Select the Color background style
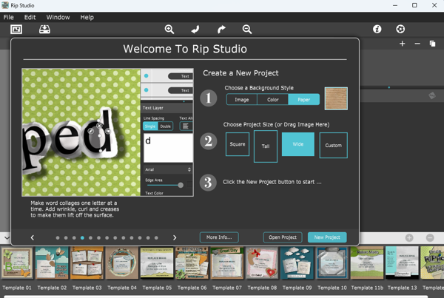Screen dimensions: 444x298 tap(273, 99)
